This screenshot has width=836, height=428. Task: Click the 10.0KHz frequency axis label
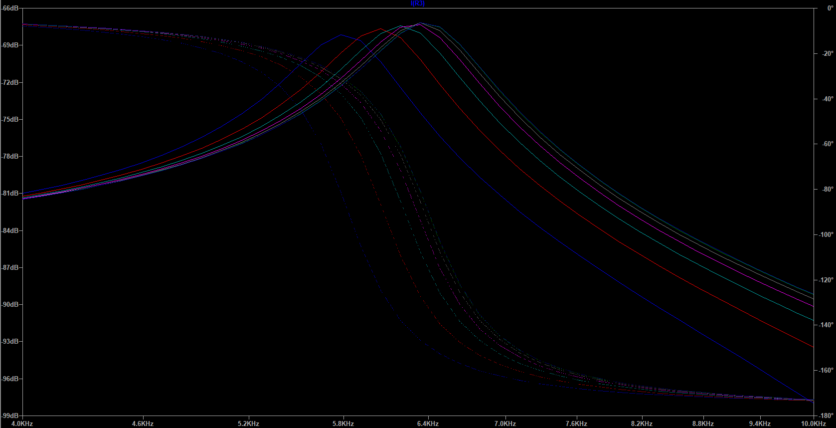click(x=813, y=424)
